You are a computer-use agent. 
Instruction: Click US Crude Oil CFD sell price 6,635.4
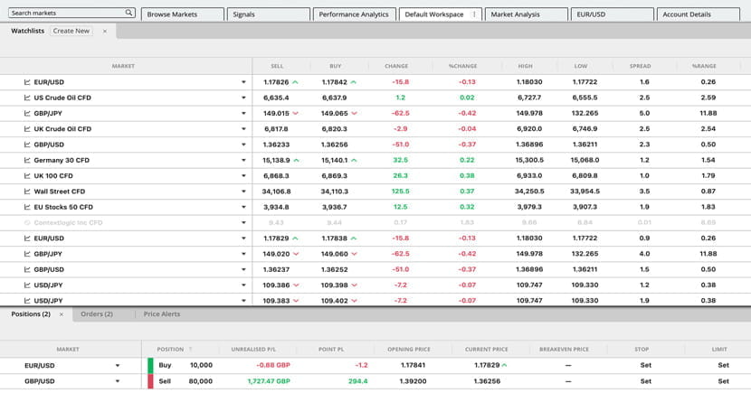tap(276, 98)
